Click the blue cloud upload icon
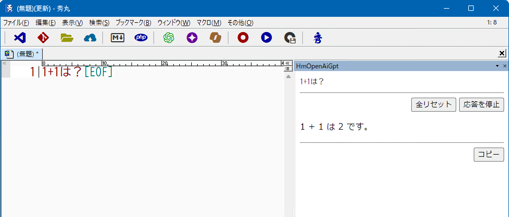509x217 pixels. (x=90, y=38)
